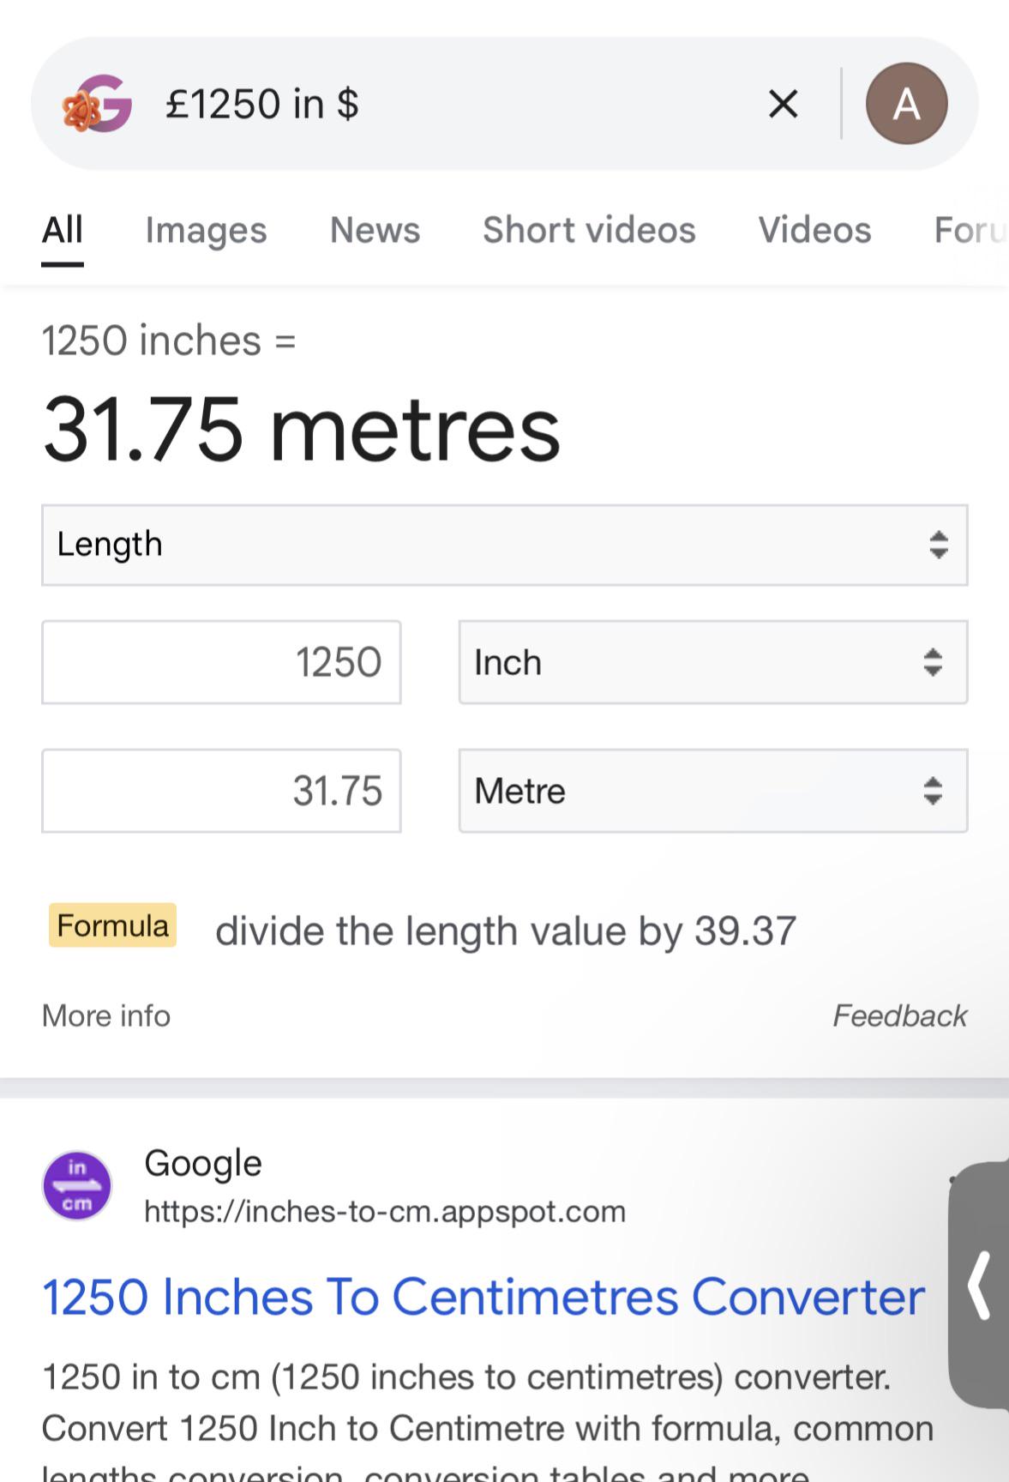Clear the search query with X
The image size is (1009, 1482).
coord(783,105)
